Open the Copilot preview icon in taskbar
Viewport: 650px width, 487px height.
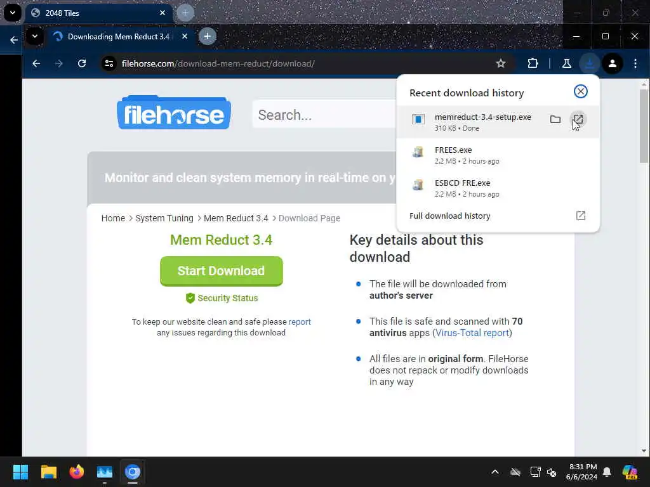(630, 472)
